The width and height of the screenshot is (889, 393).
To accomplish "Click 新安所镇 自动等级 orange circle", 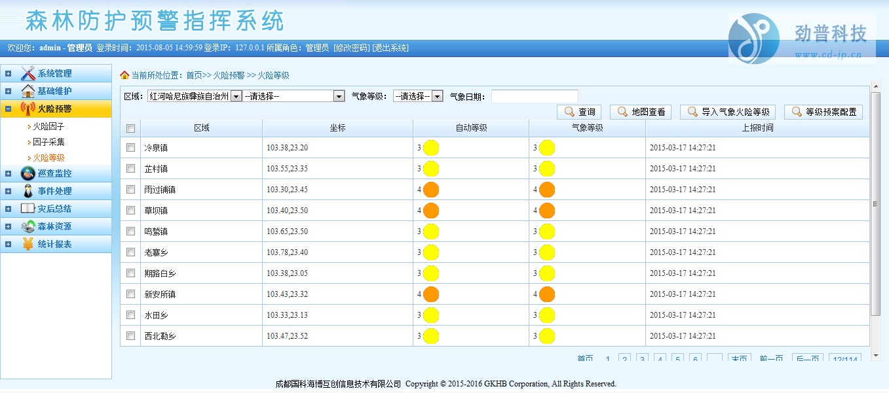I will pyautogui.click(x=430, y=294).
